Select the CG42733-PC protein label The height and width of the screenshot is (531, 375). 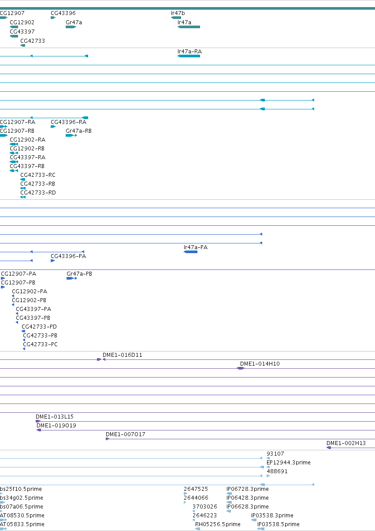click(x=40, y=344)
